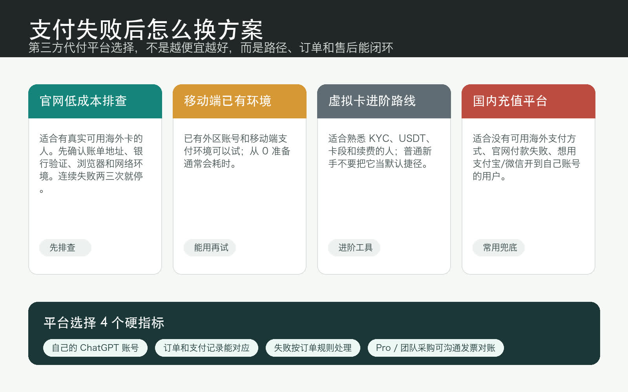
Task: Click the description starting 适合有真实可用海外卡的人
Action: point(91,163)
